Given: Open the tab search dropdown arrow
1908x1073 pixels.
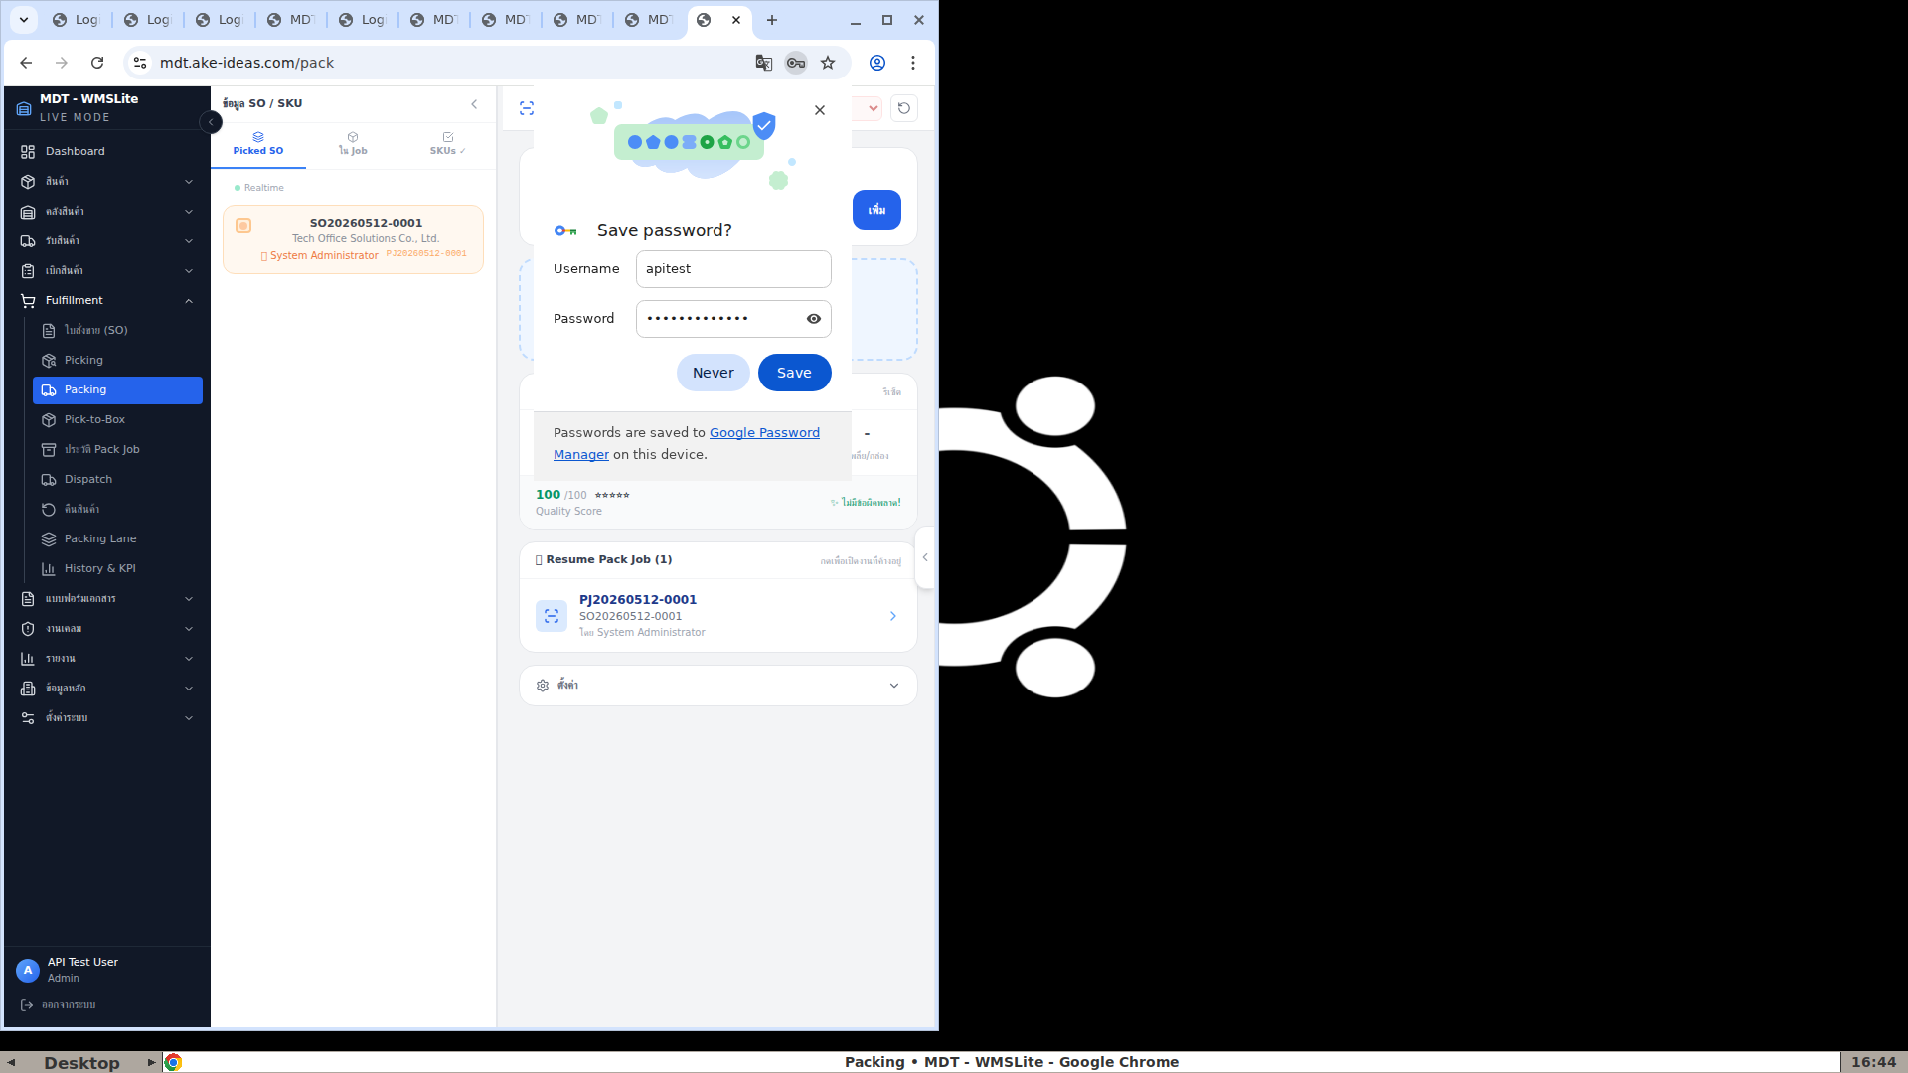Looking at the screenshot, I should coord(23,20).
